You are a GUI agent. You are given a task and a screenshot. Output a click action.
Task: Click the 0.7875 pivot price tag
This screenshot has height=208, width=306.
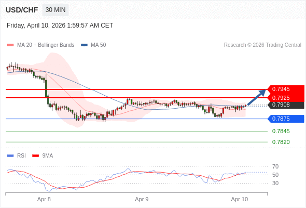[286, 119]
